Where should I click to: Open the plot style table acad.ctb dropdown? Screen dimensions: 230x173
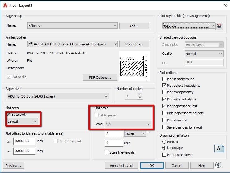(x=189, y=26)
